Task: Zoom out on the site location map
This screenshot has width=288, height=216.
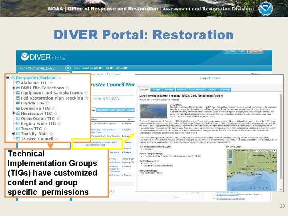Action: (x=230, y=156)
